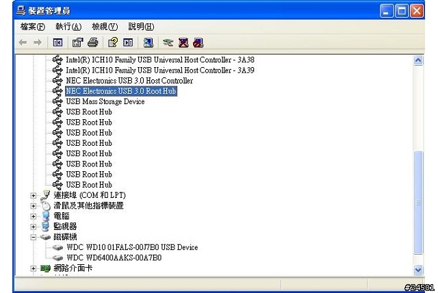Screen dimensions: 438x293
Task: Select USB Mass Storage Device entry
Action: (x=105, y=101)
